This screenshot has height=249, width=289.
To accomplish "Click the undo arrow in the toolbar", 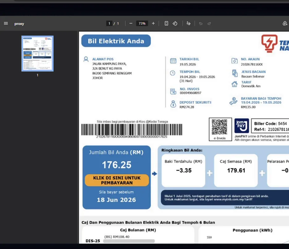I will (x=200, y=23).
